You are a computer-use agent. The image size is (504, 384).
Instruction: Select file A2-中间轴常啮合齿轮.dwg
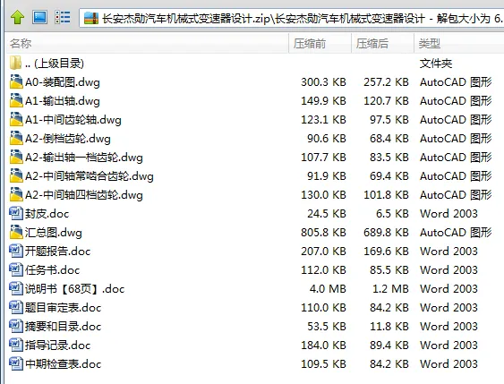click(x=90, y=176)
